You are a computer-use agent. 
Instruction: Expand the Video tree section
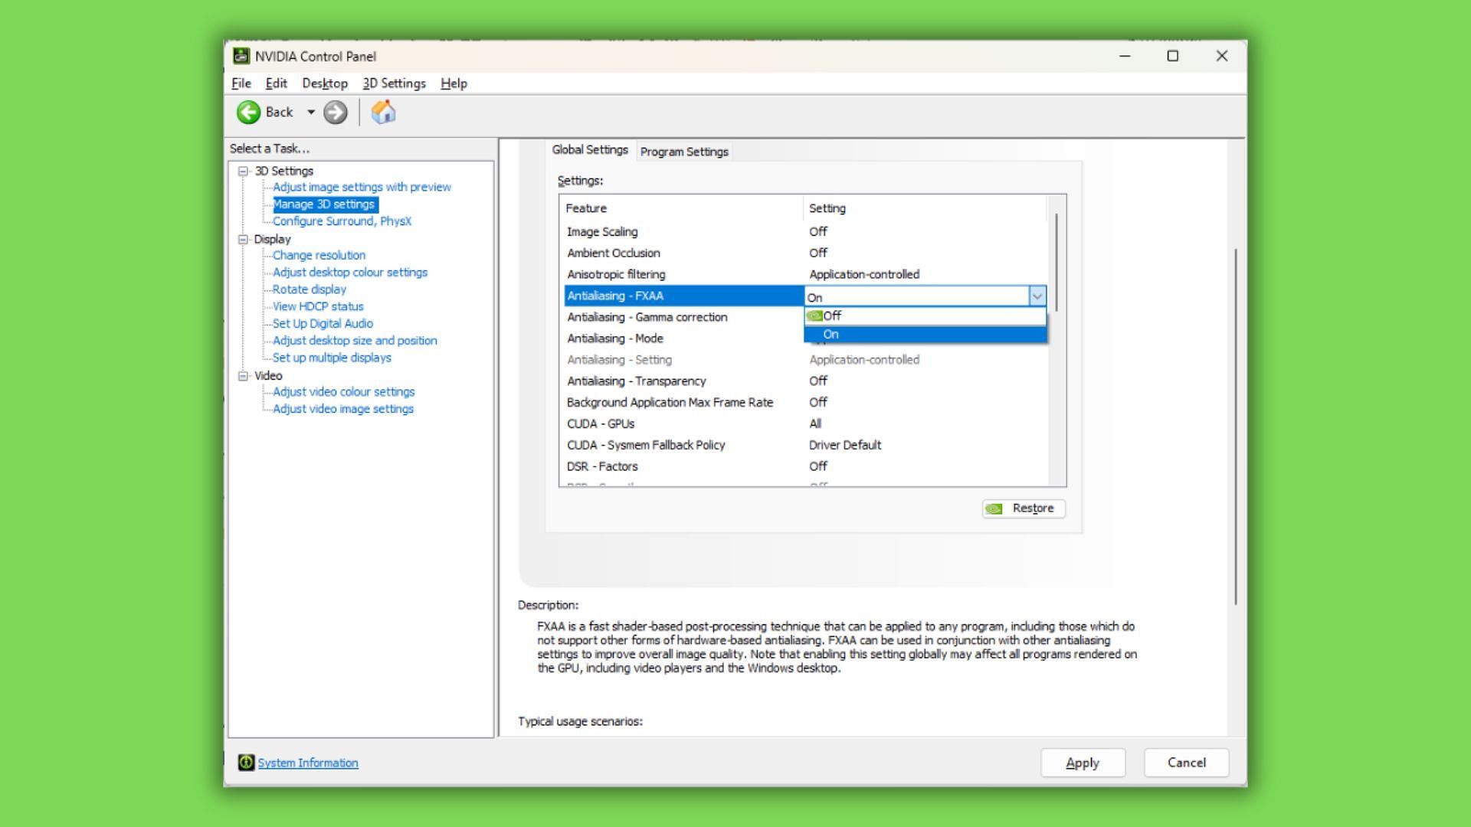(x=242, y=374)
